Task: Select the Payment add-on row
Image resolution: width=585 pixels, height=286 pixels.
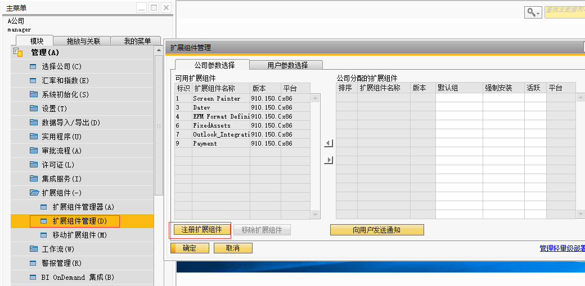Action: point(242,143)
